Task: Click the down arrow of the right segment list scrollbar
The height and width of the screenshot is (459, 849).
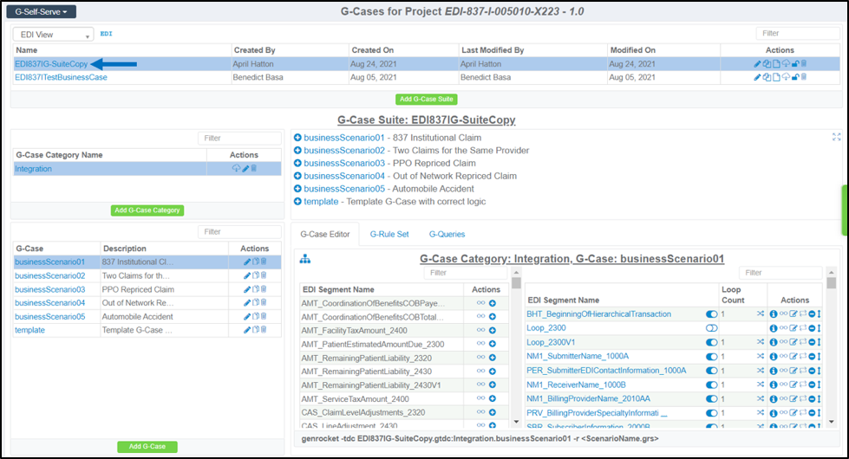Action: pos(831,423)
